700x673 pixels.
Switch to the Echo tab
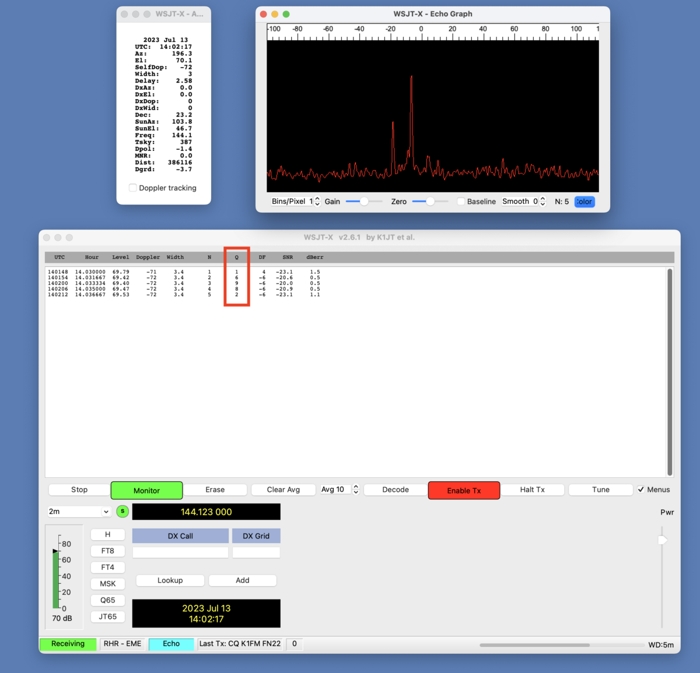(x=171, y=644)
